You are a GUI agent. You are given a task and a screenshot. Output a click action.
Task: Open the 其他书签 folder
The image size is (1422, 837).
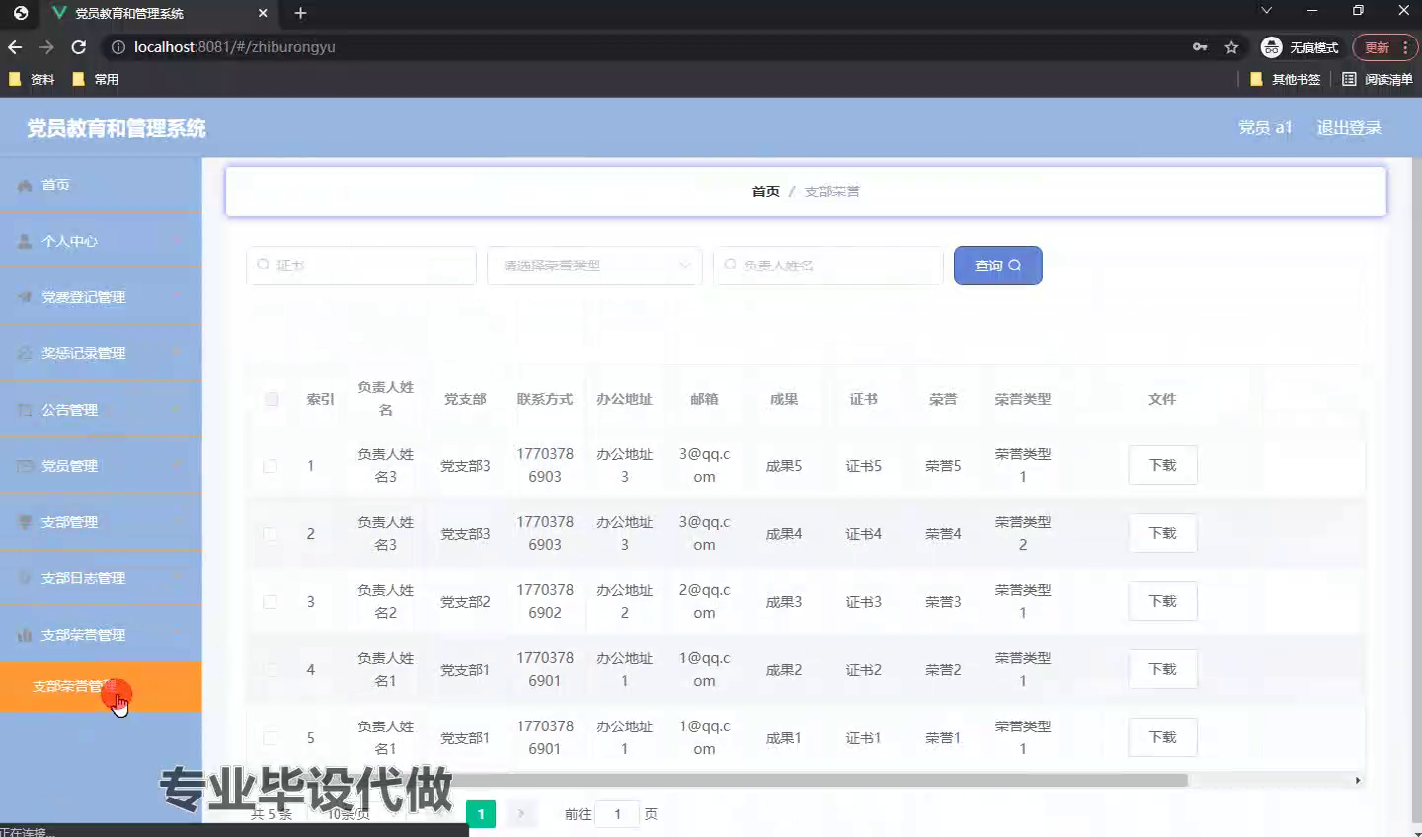coord(1285,79)
